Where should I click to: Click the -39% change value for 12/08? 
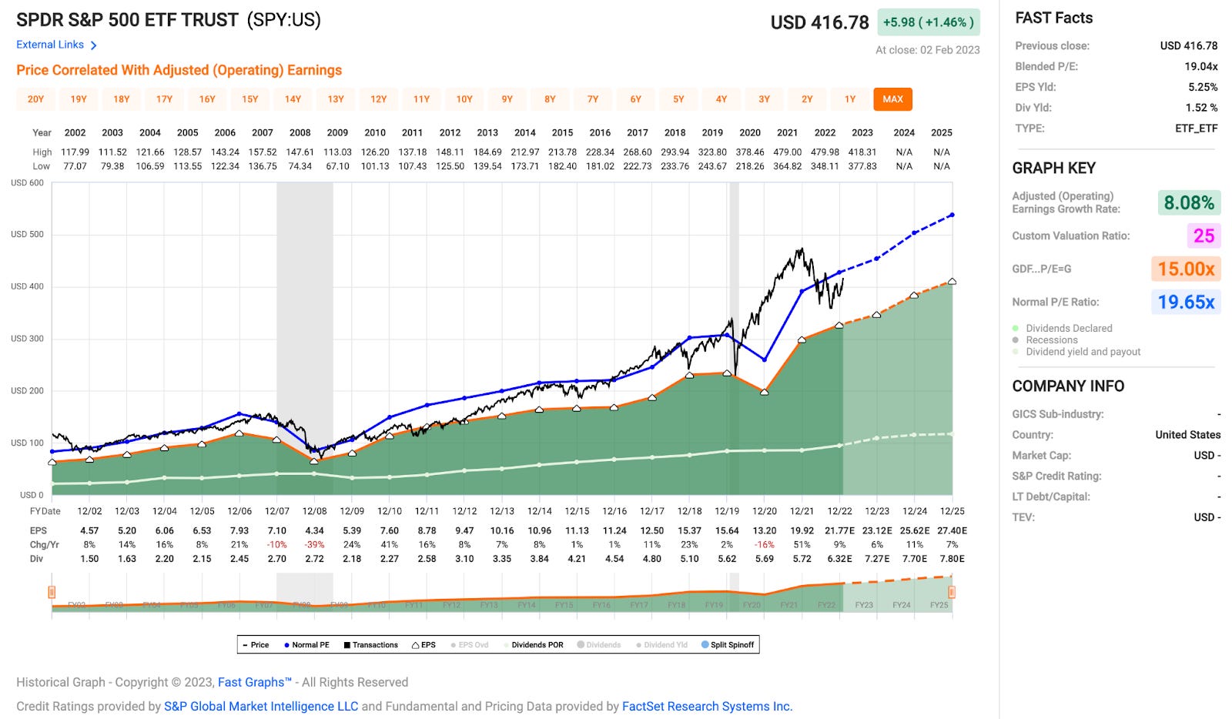pyautogui.click(x=314, y=545)
